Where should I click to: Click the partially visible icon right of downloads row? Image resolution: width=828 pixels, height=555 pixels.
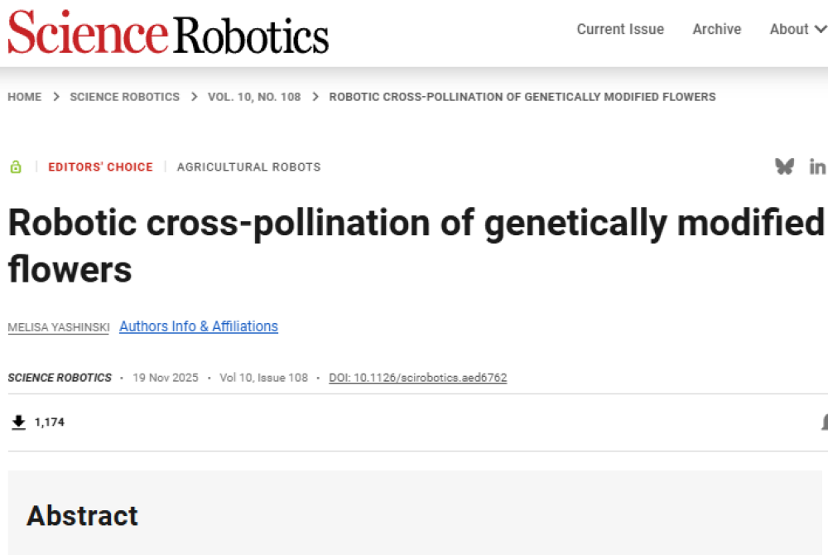tap(824, 422)
